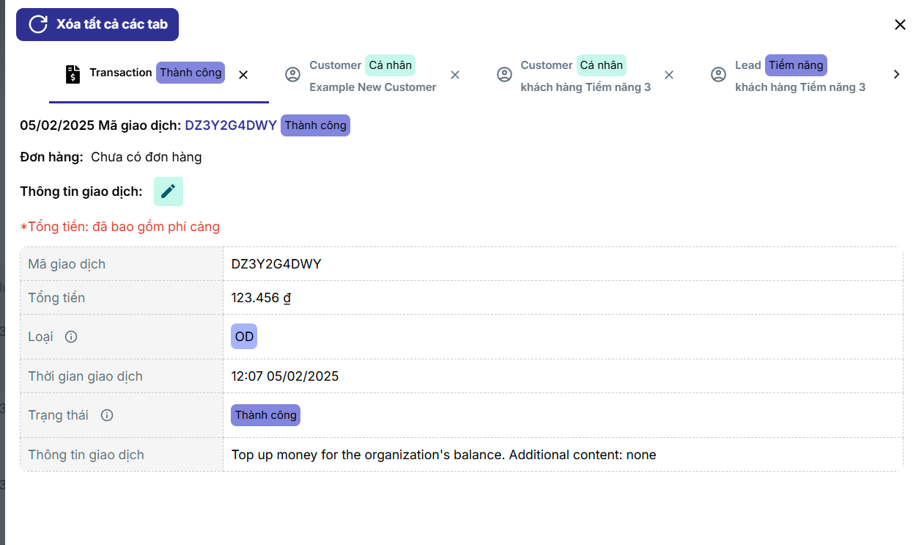Open the Customer khách hàng Tiềm năng 3 tab

(585, 76)
